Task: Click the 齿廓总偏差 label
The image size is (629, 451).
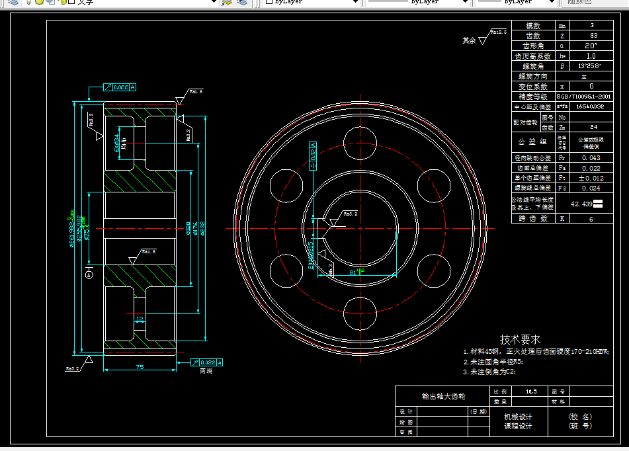Action: (533, 168)
